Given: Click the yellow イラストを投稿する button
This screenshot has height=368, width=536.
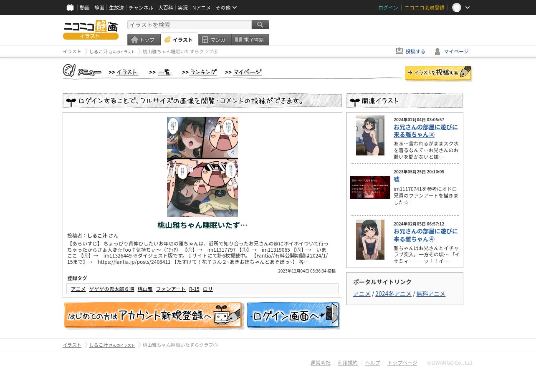Looking at the screenshot, I should click(x=438, y=73).
